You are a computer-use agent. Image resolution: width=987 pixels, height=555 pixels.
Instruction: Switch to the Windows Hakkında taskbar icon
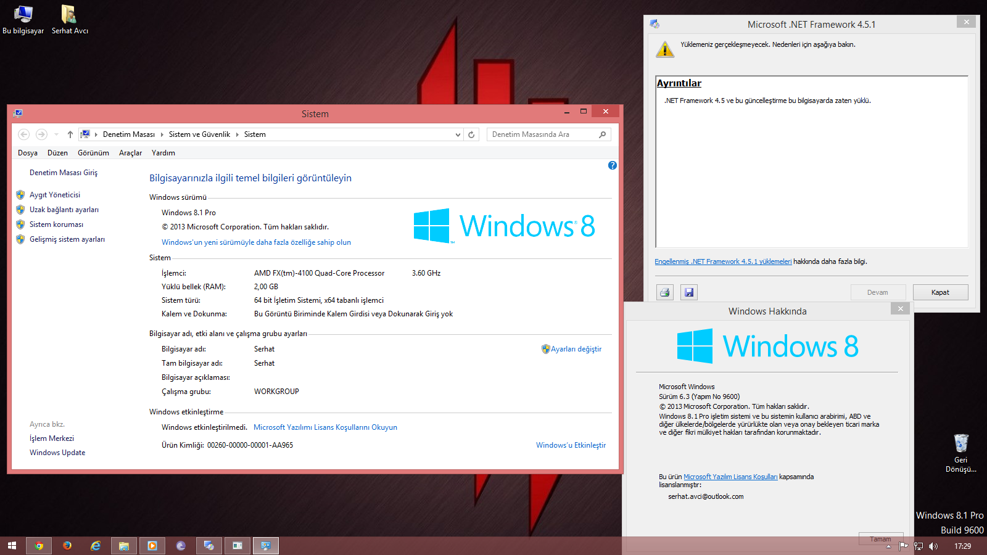(x=237, y=546)
